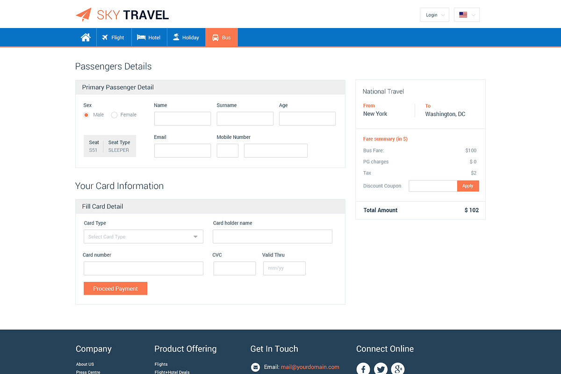Click the Discount Coupon input field
561x374 pixels.
pos(433,186)
